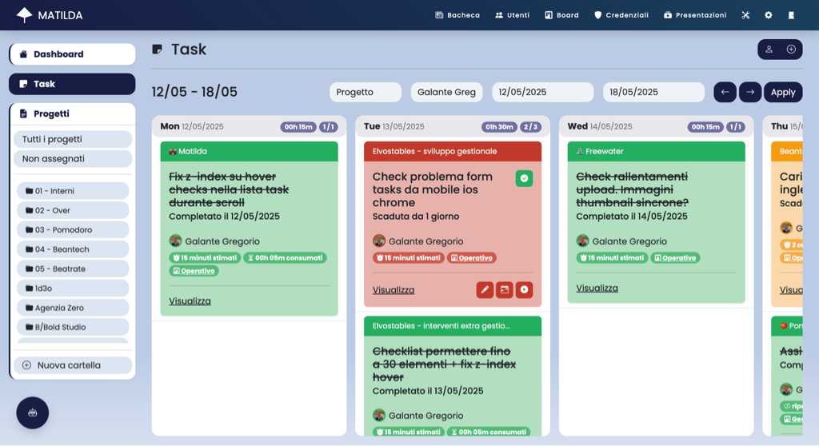Click the Matilda project header on Monday card
The height and width of the screenshot is (446, 819).
(250, 151)
